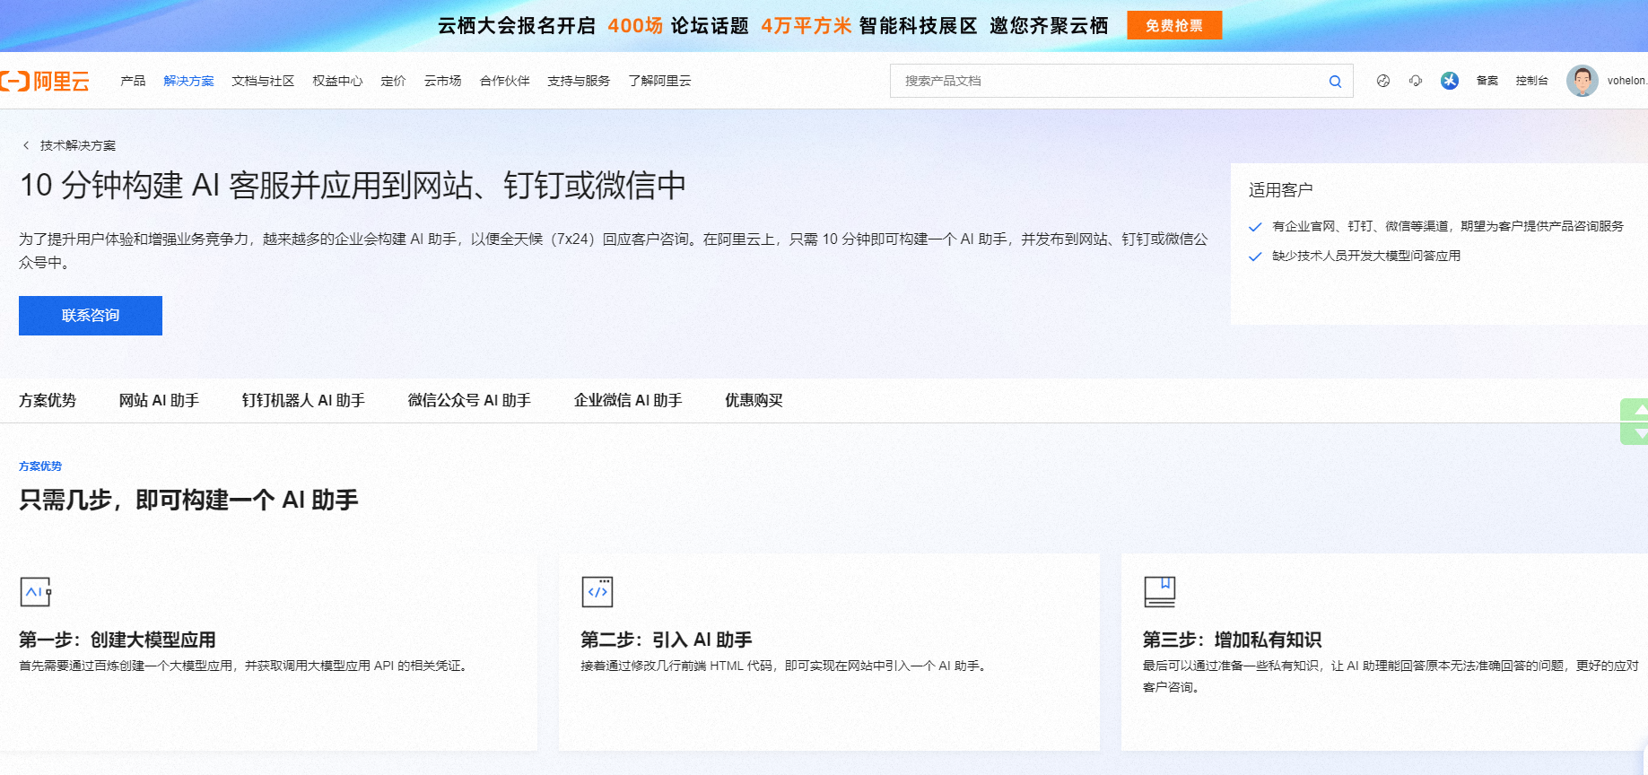Switch to the 方案优势 tab
1648x775 pixels.
[48, 400]
